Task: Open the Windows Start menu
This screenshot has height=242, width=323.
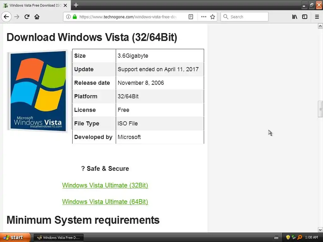Action: 15,238
